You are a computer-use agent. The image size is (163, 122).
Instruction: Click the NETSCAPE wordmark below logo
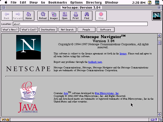pyautogui.click(x=28, y=69)
